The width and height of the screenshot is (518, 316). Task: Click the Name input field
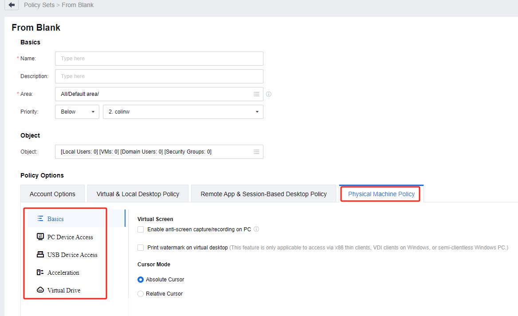(x=159, y=59)
